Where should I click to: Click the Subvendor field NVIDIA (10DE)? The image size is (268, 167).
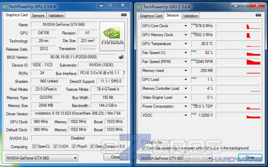coord(101,65)
